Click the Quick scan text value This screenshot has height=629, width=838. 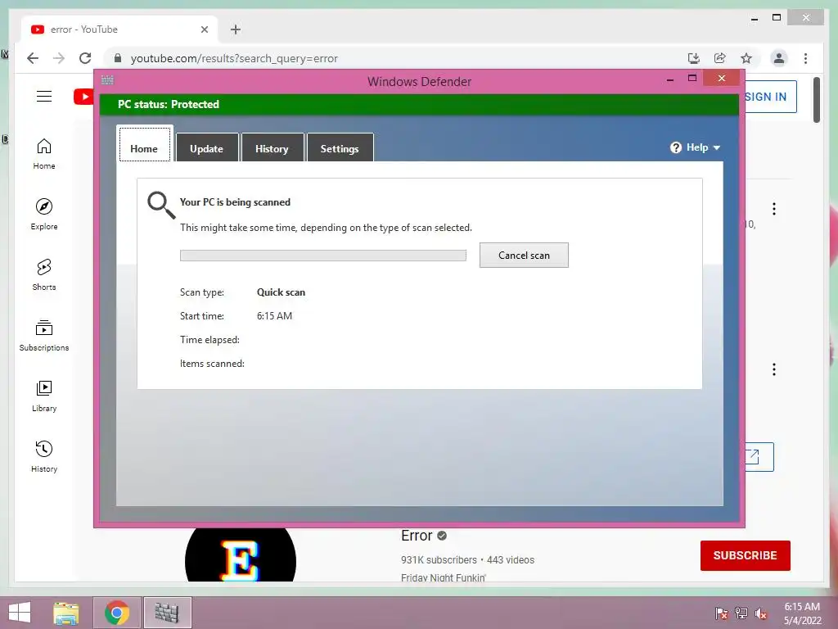point(282,292)
